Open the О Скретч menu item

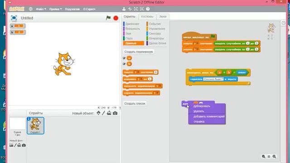click(89, 9)
